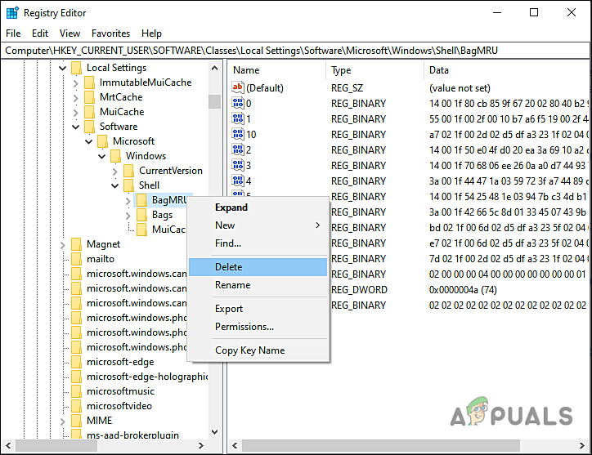This screenshot has height=455, width=592.
Task: Open the File menu
Action: tap(13, 33)
